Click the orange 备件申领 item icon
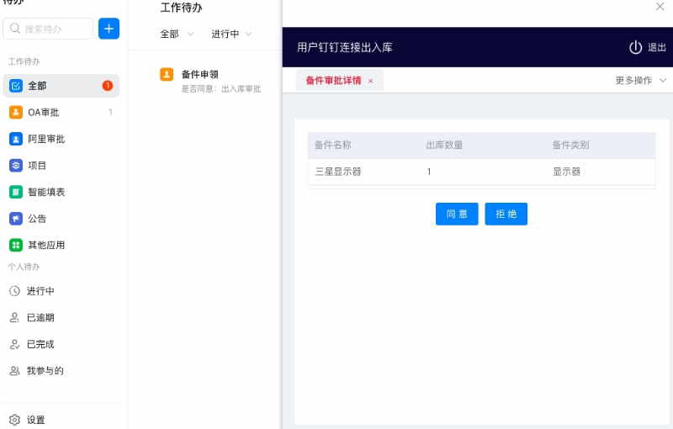This screenshot has height=429, width=673. click(x=167, y=74)
